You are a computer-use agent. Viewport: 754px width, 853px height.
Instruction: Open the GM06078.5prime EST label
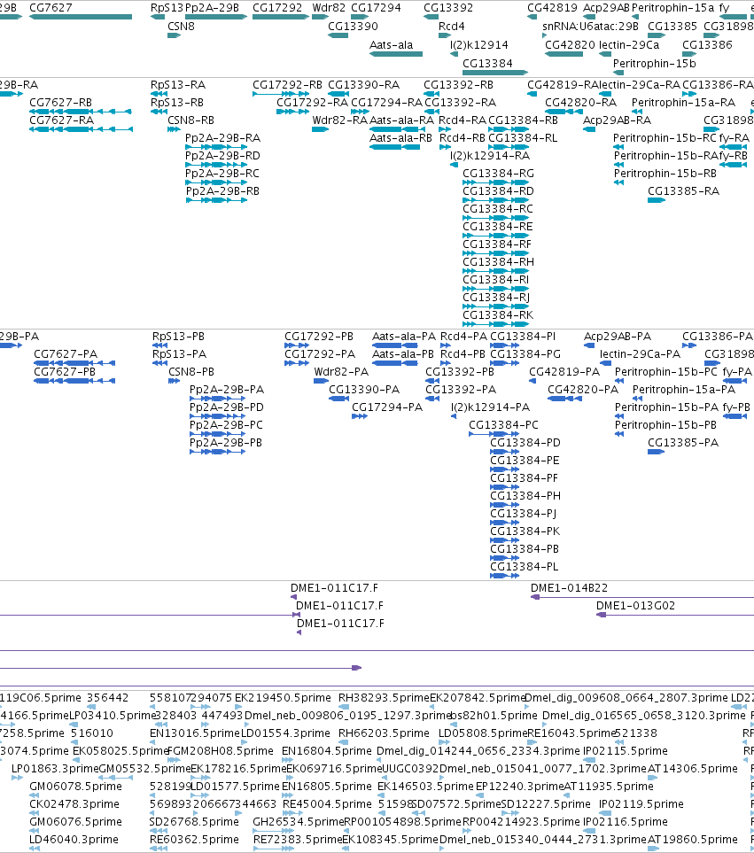(x=75, y=787)
